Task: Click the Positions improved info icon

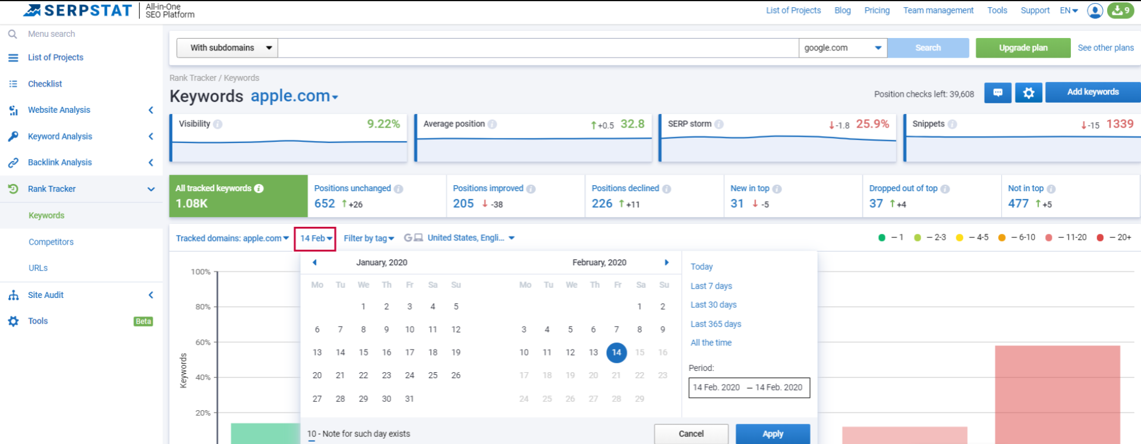Action: point(531,189)
